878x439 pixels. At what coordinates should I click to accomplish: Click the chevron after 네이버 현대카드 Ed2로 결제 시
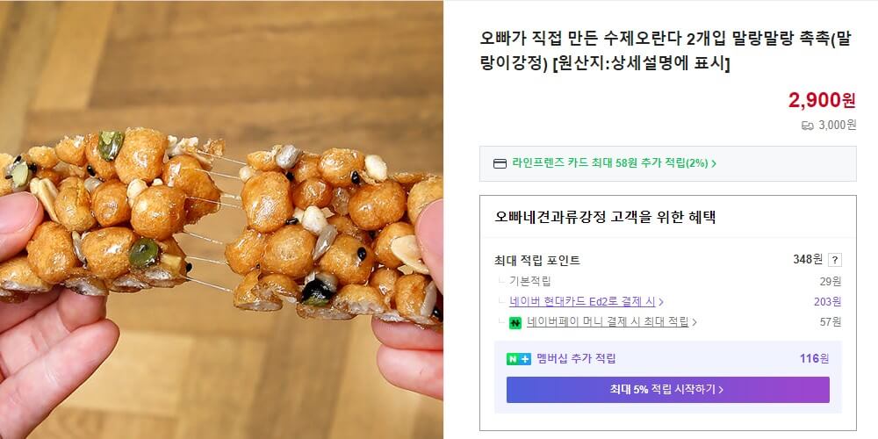661,302
